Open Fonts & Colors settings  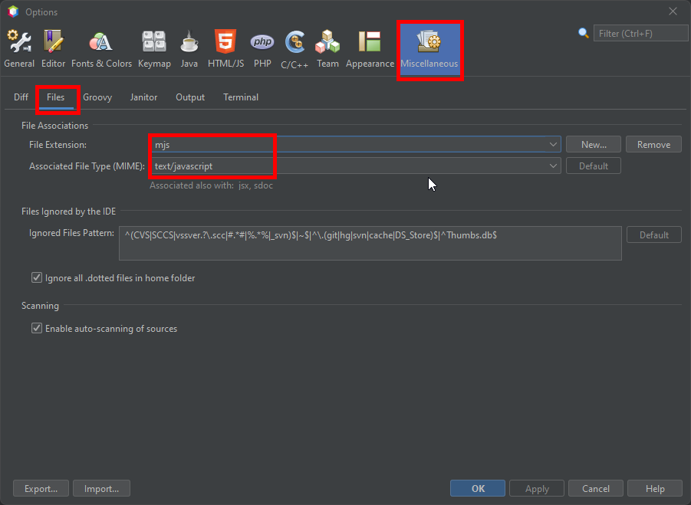tap(101, 49)
